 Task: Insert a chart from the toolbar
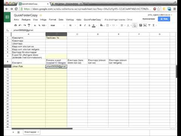145,25
